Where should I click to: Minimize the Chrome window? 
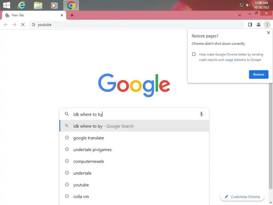click(x=250, y=13)
